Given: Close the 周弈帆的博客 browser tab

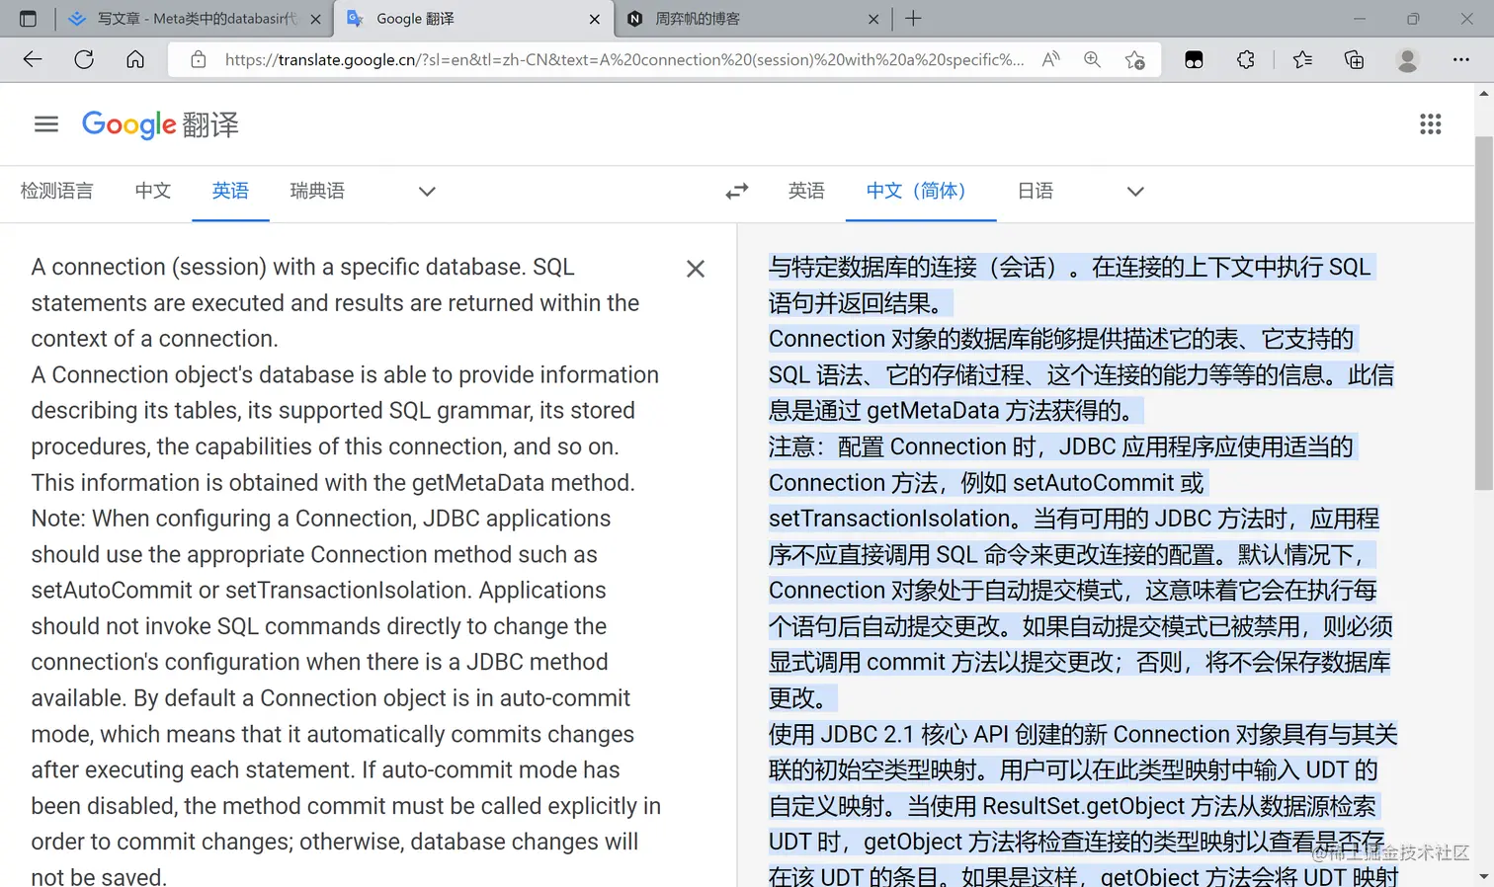Looking at the screenshot, I should [873, 19].
